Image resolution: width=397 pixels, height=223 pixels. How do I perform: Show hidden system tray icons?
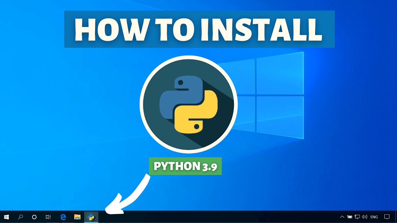[342, 217]
